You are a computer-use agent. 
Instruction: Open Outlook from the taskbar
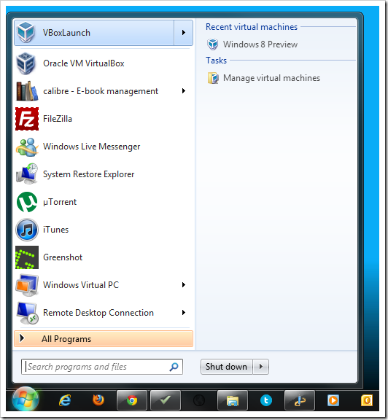click(367, 400)
